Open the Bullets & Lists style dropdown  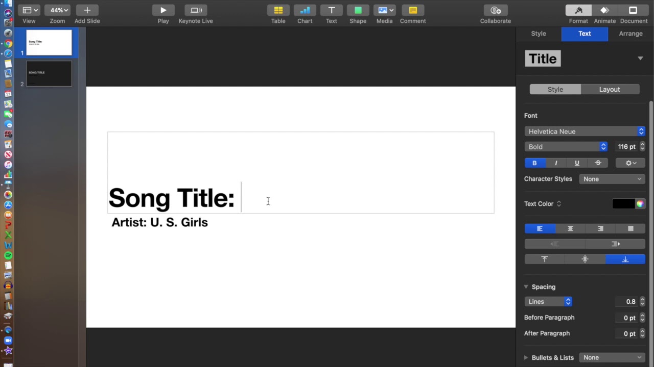click(x=612, y=358)
